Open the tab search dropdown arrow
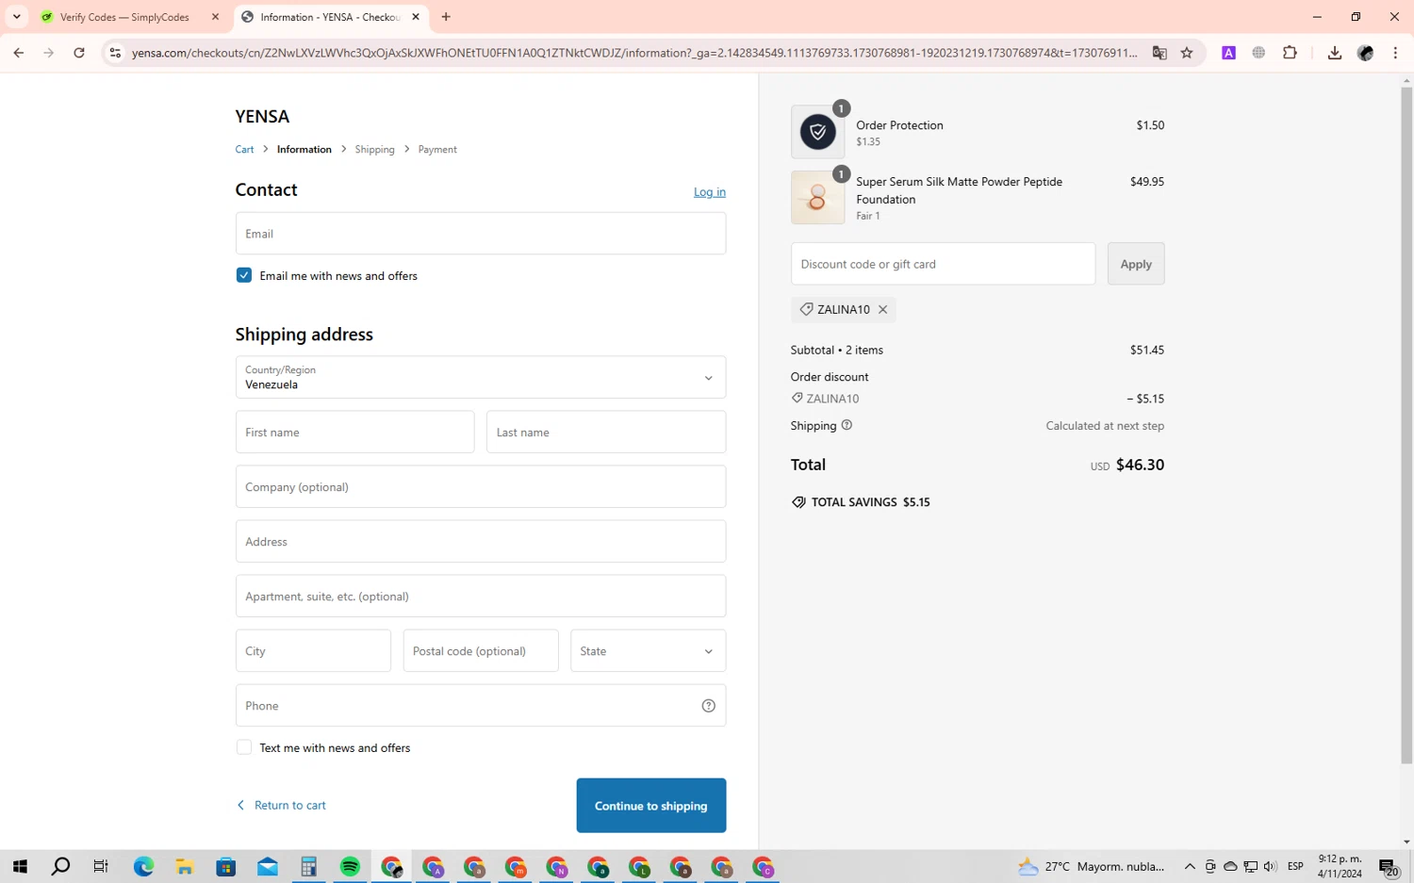 pyautogui.click(x=17, y=17)
